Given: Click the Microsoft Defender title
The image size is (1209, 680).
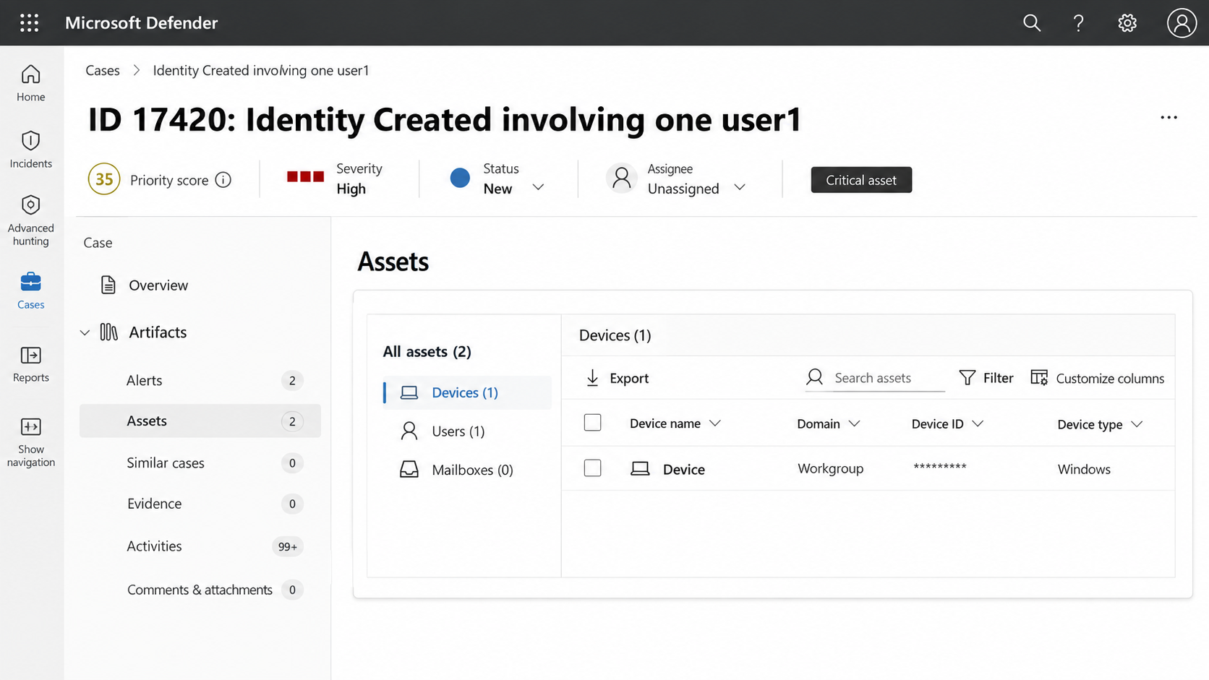Looking at the screenshot, I should tap(141, 23).
